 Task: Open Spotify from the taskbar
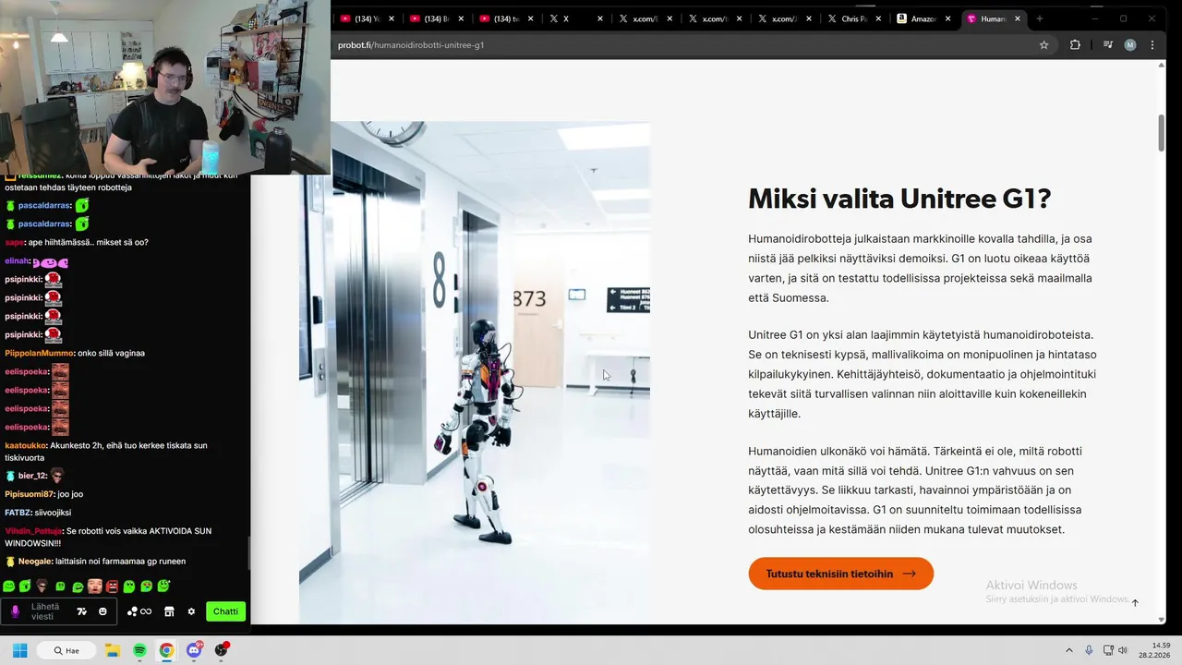pyautogui.click(x=139, y=650)
